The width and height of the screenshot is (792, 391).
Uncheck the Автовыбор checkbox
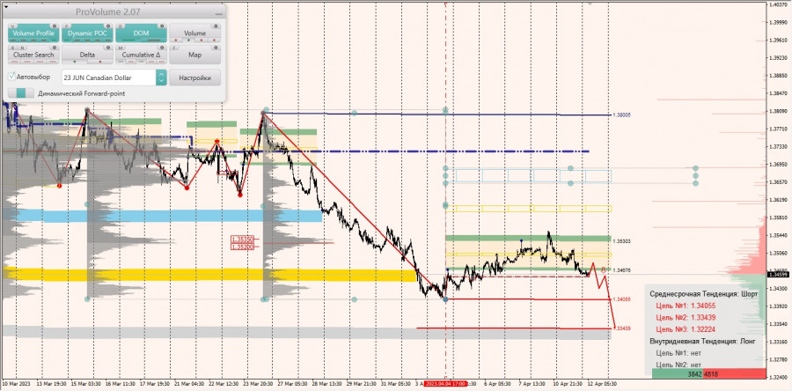pyautogui.click(x=11, y=77)
